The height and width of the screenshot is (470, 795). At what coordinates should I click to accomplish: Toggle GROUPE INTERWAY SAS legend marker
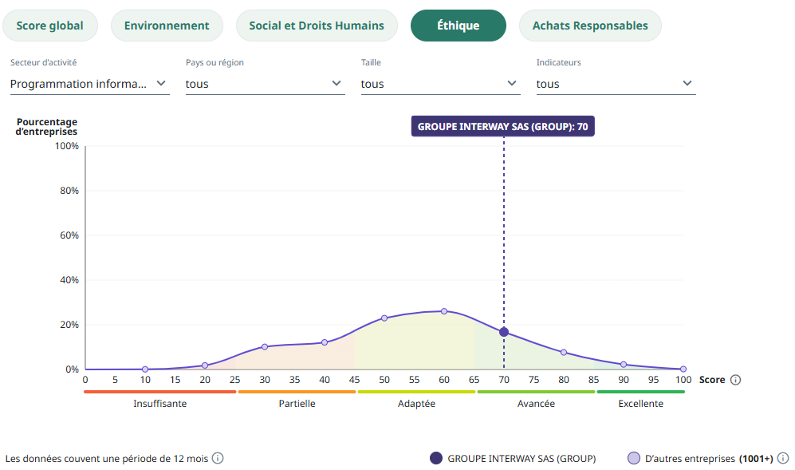[x=435, y=458]
